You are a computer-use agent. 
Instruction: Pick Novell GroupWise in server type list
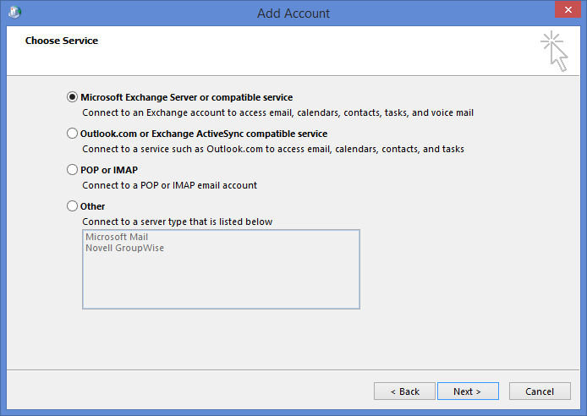[x=124, y=249]
